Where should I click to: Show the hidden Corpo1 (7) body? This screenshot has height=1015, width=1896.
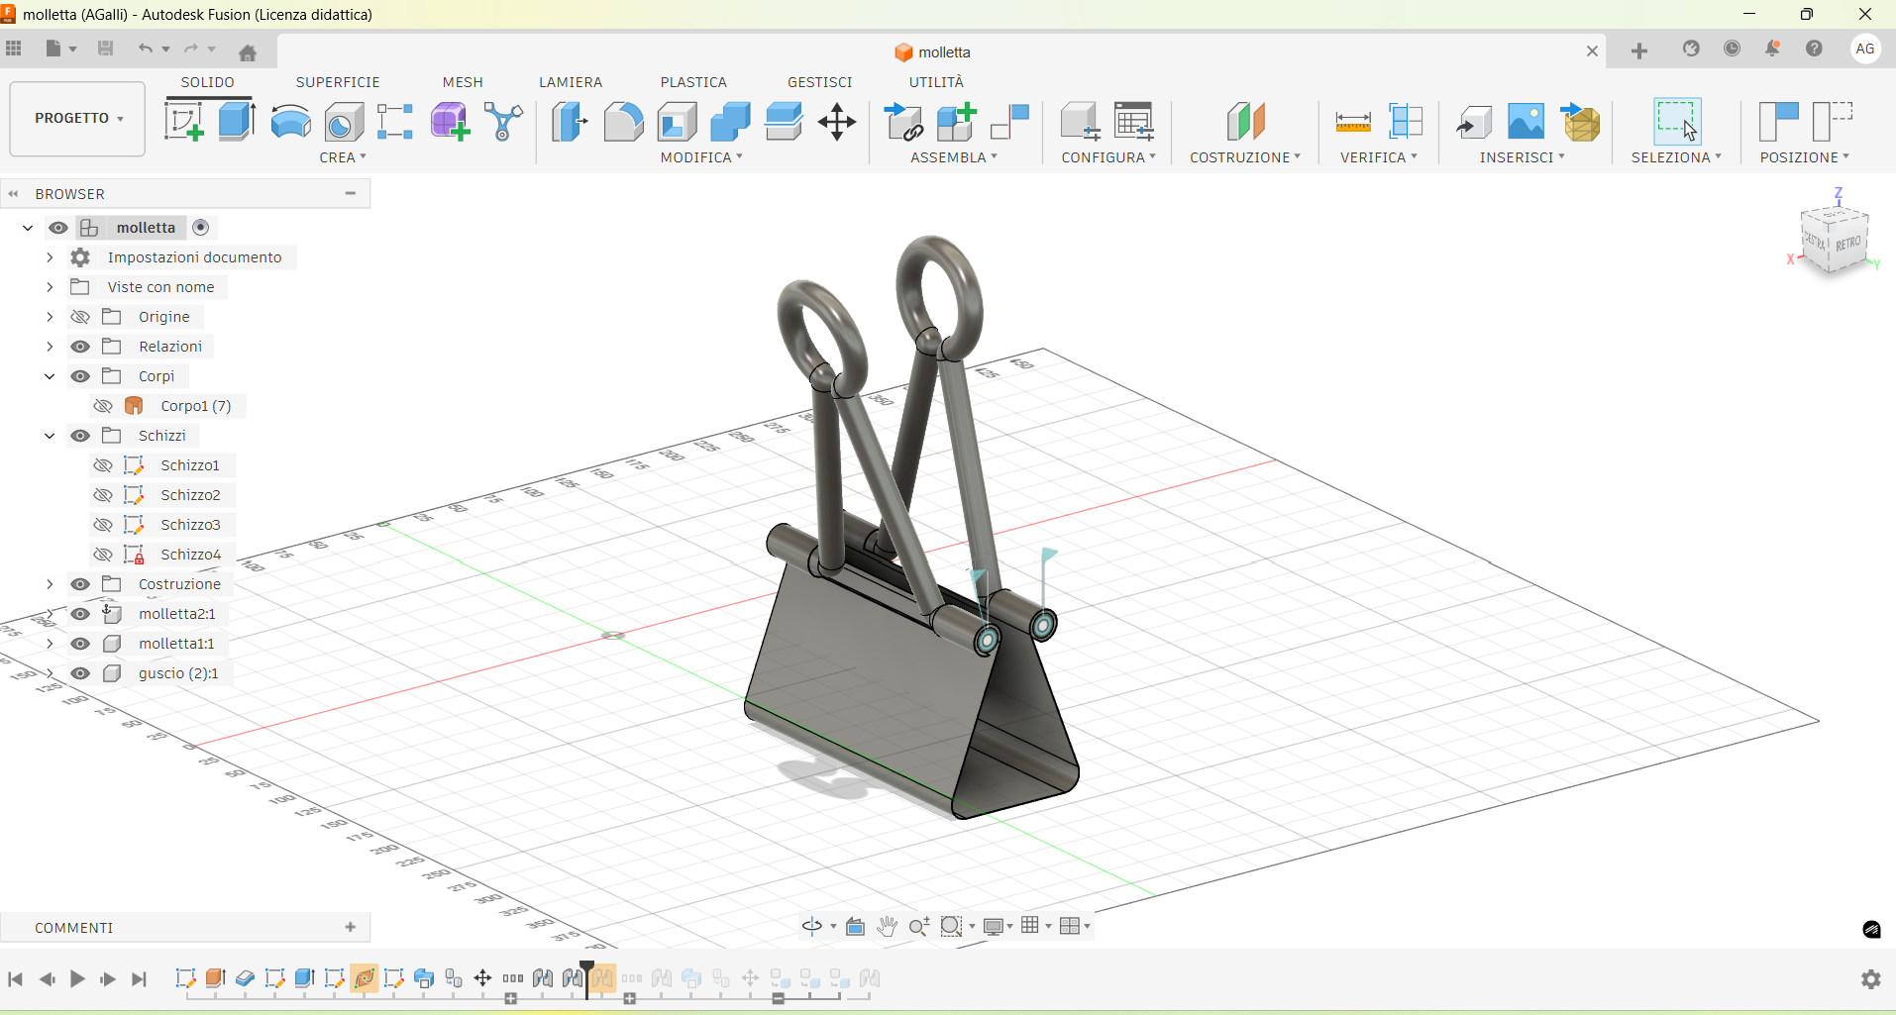(x=103, y=406)
